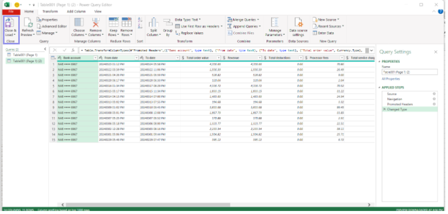Image resolution: width=448 pixels, height=214 pixels.
Task: Click the smiley feedback icon
Action: click(17, 5)
